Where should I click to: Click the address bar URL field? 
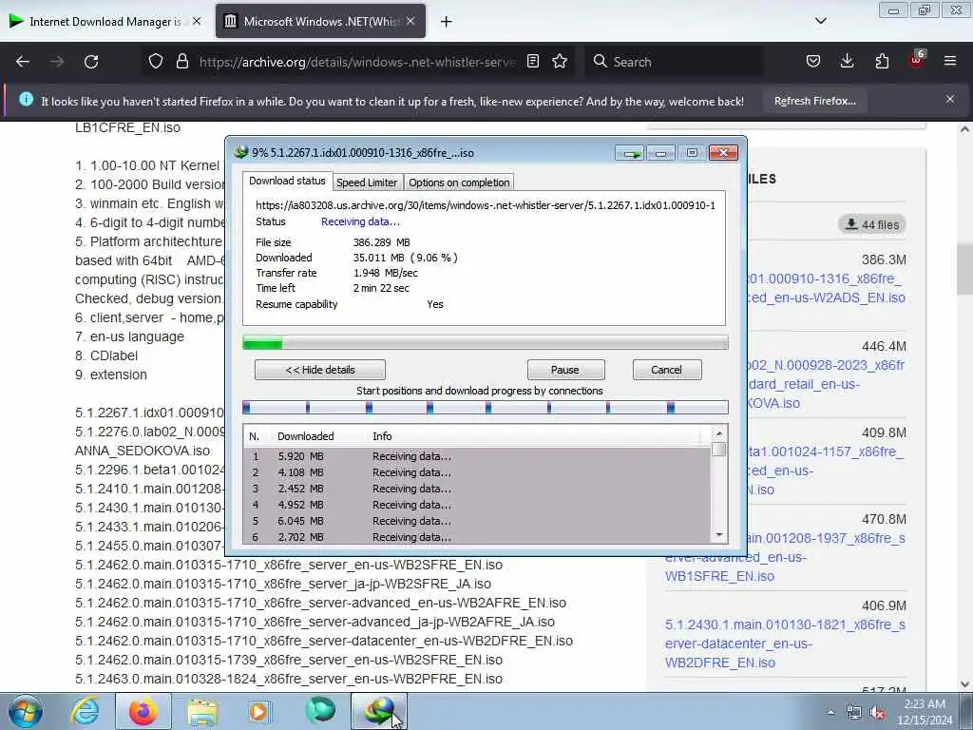[x=357, y=62]
